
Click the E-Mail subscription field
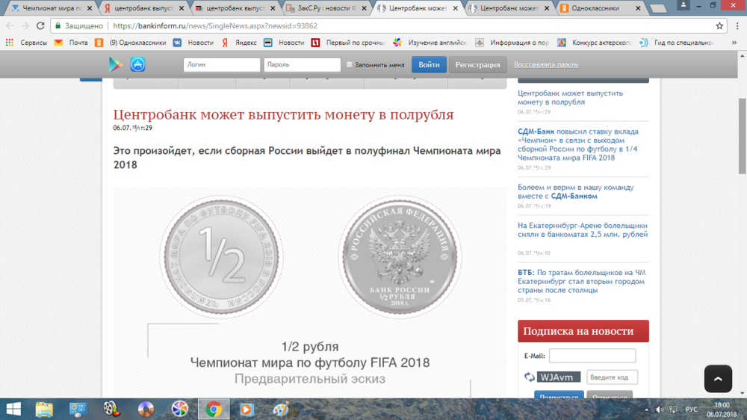tap(592, 356)
